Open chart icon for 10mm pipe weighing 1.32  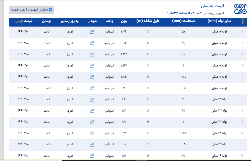pyautogui.click(x=92, y=54)
